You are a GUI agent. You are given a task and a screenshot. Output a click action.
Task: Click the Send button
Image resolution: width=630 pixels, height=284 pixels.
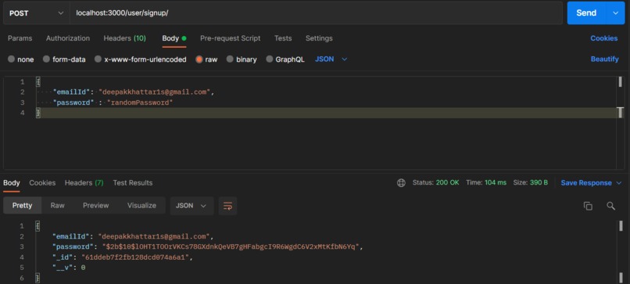(x=586, y=13)
